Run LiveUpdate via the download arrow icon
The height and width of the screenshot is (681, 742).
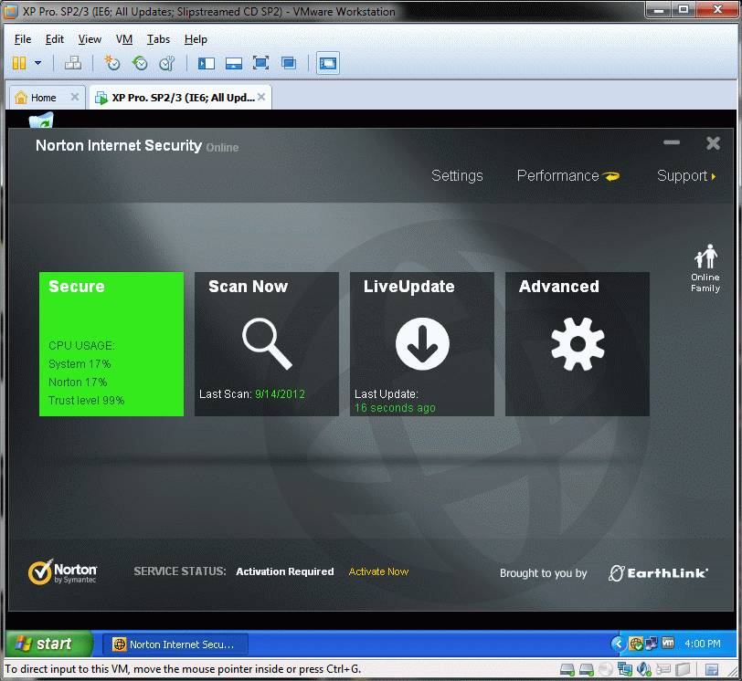(421, 343)
